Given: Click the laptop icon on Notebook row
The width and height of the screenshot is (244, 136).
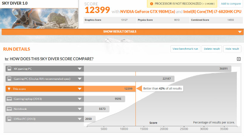Looking at the screenshot, I should [9, 109].
